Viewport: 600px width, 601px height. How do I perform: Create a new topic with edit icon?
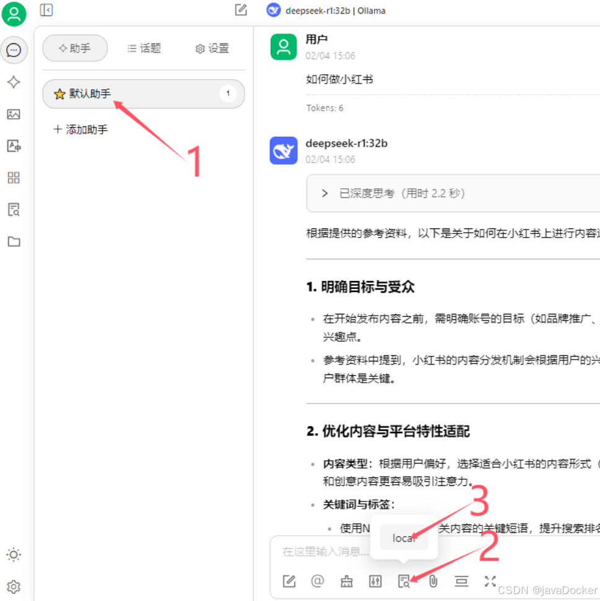tap(241, 10)
